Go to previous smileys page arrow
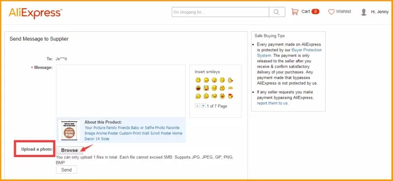The width and height of the screenshot is (393, 181). tap(197, 106)
